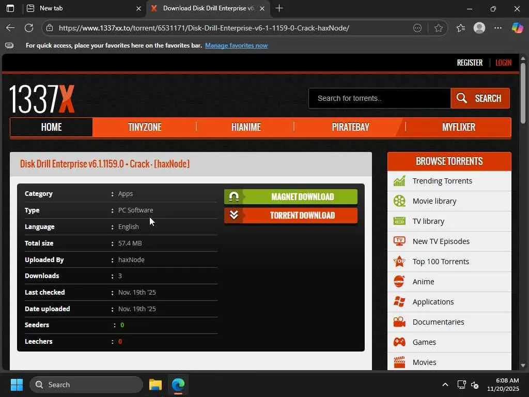Open the tab actions menu icon
The height and width of the screenshot is (397, 529).
10,8
